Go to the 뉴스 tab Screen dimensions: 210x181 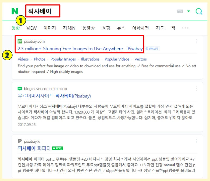coord(121,28)
